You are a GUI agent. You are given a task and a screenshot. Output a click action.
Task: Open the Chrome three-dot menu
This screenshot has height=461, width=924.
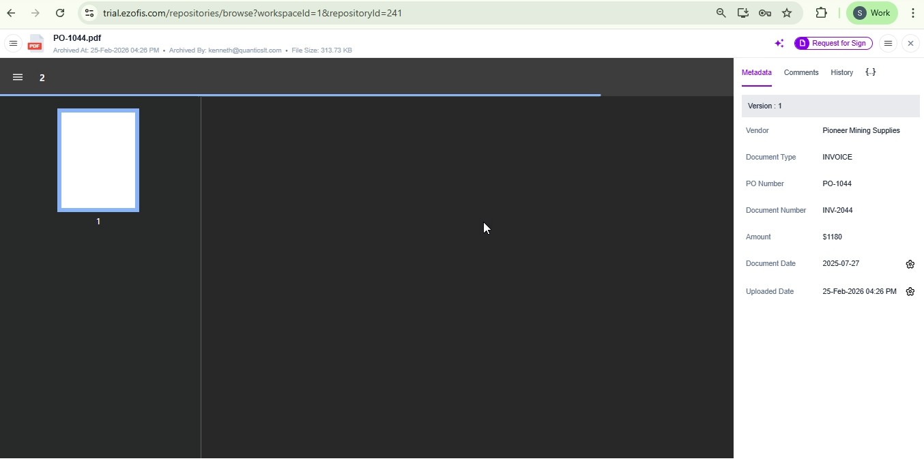pyautogui.click(x=913, y=13)
